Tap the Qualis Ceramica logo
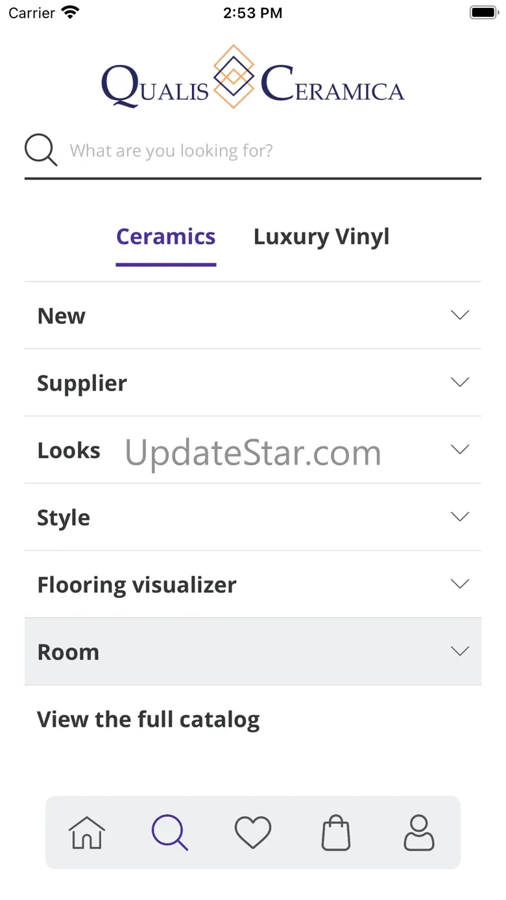Screen dimensions: 506x900 click(253, 78)
